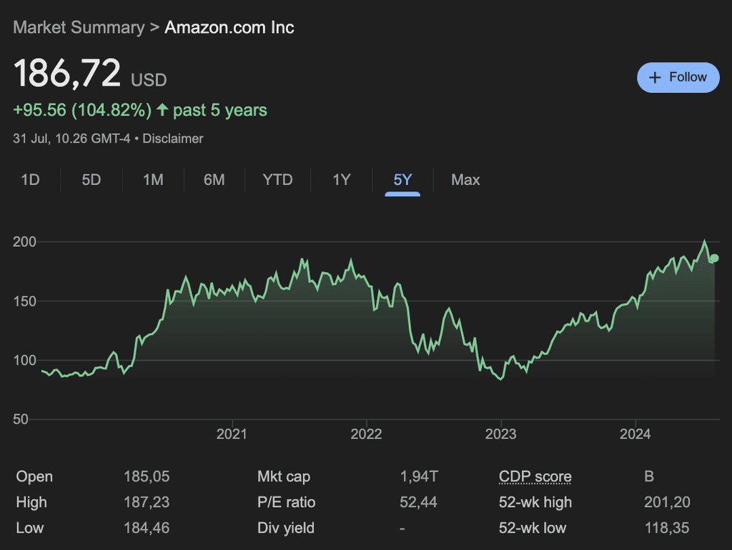Select the 1M chart view
The image size is (732, 550).
(x=152, y=180)
